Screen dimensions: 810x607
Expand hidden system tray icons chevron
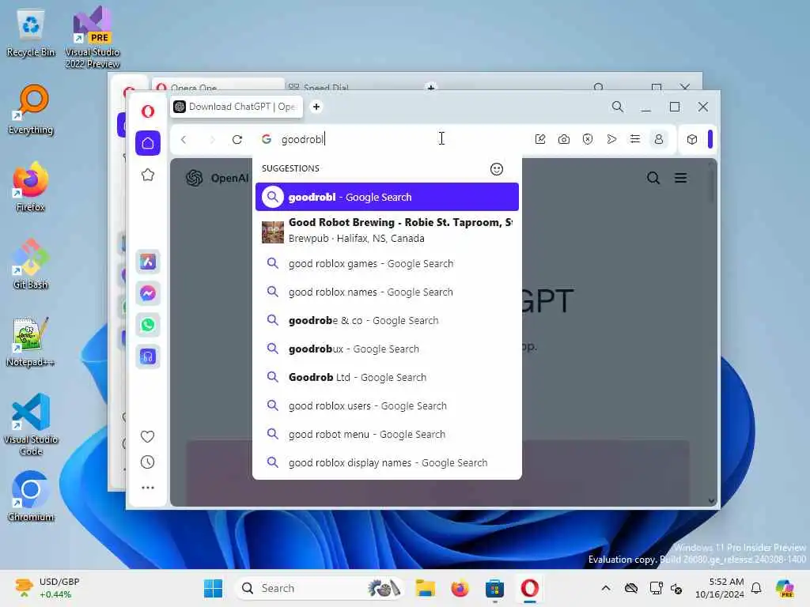(x=606, y=588)
